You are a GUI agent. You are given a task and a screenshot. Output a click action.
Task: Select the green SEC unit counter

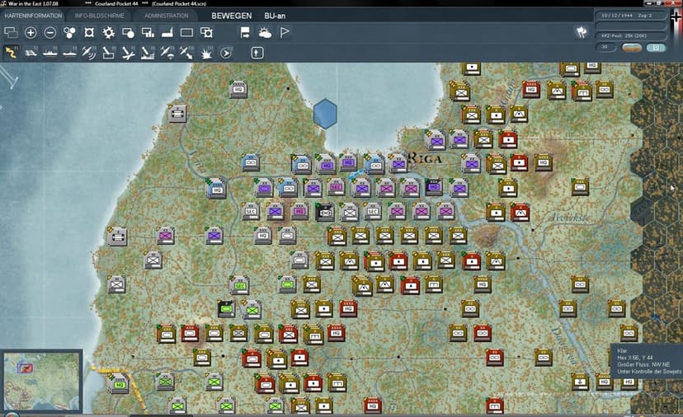(x=239, y=285)
